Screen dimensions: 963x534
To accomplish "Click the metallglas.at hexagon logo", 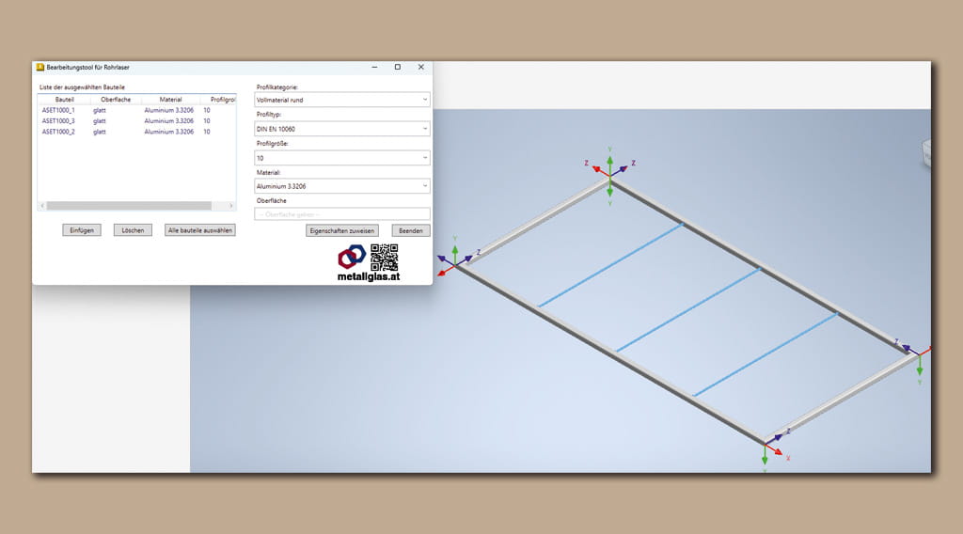I will pos(353,257).
